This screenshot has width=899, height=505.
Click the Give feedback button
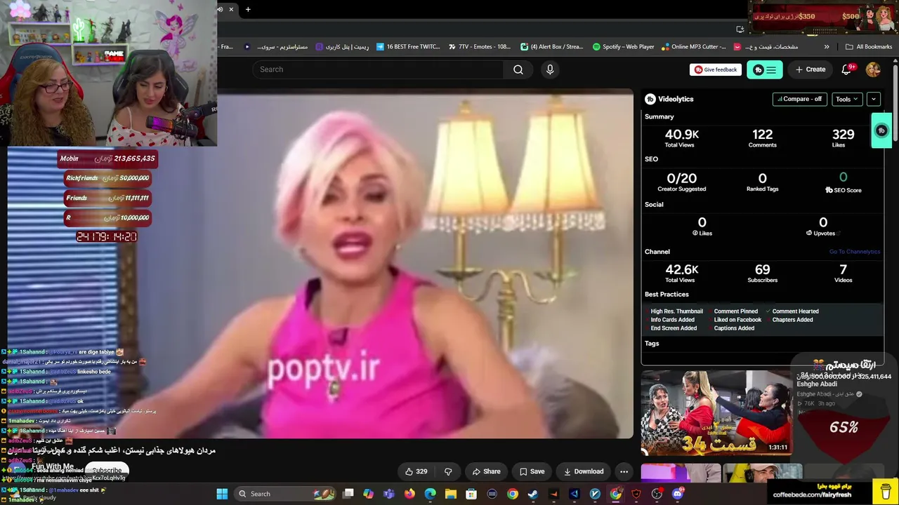[x=716, y=69]
